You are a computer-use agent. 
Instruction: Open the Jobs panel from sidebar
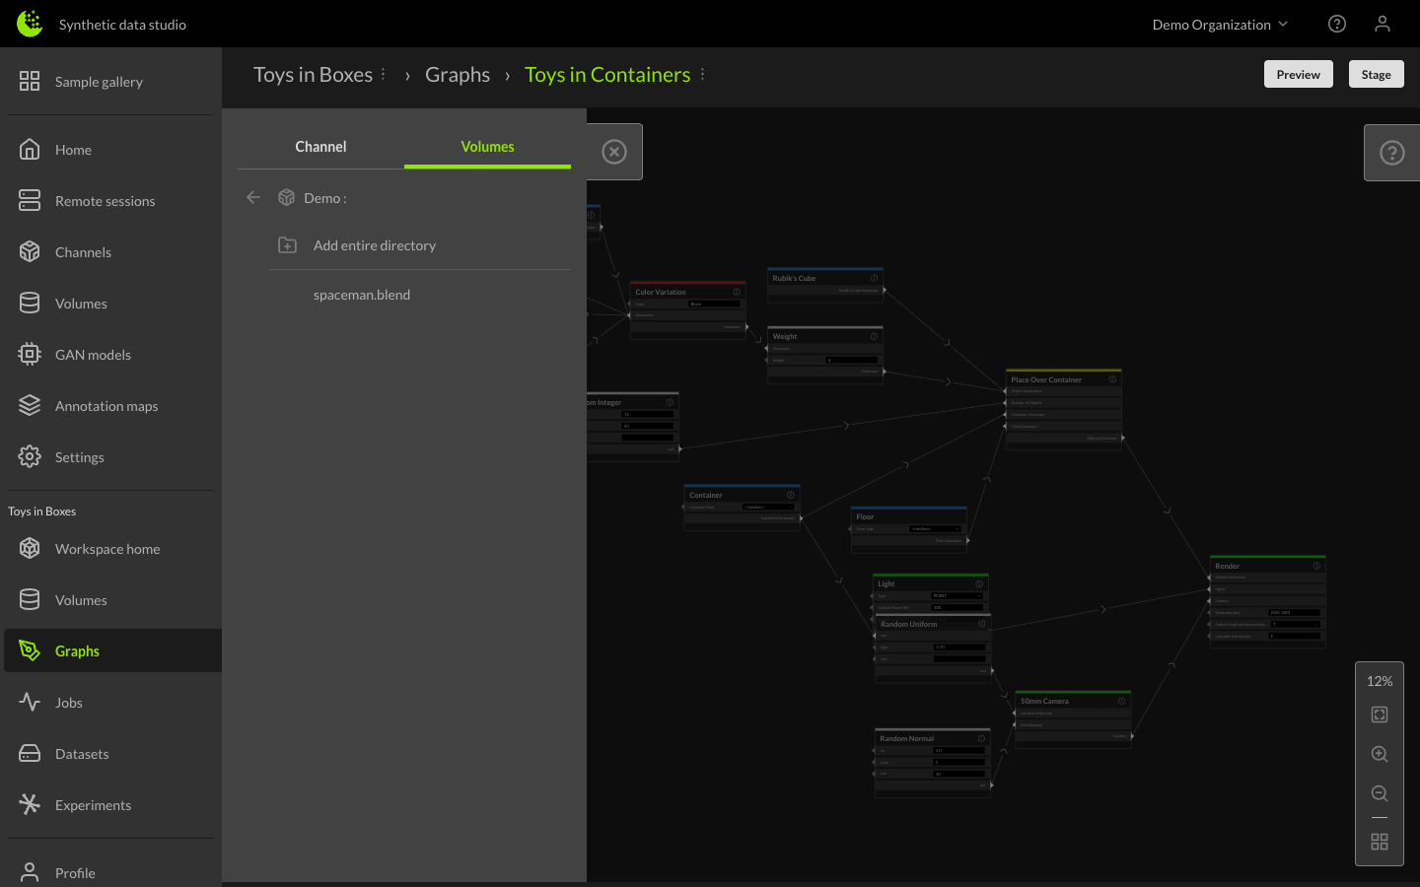(x=68, y=702)
